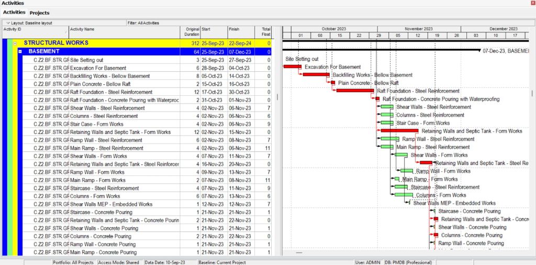Click the Retaining Walls Form Works red bar
This screenshot has width=536, height=265.
click(x=399, y=130)
